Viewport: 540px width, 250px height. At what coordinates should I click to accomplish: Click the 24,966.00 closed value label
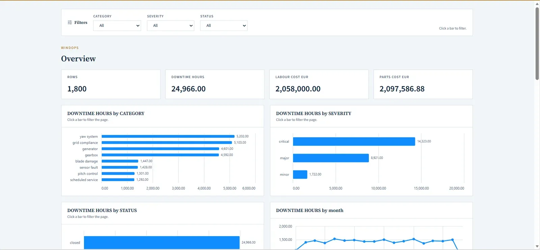pyautogui.click(x=248, y=242)
